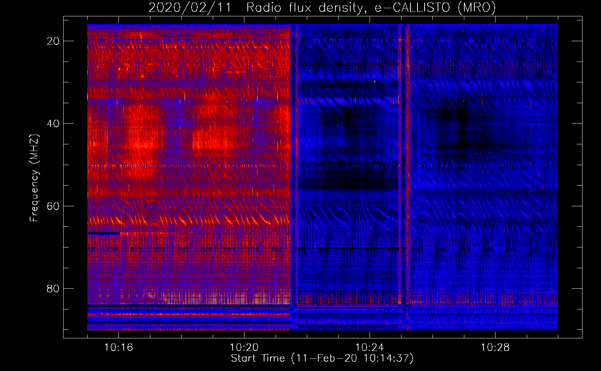Click the 'Start Time (11-Feb-20 10:14:37)' axis label
Image resolution: width=601 pixels, height=371 pixels.
[x=322, y=358]
